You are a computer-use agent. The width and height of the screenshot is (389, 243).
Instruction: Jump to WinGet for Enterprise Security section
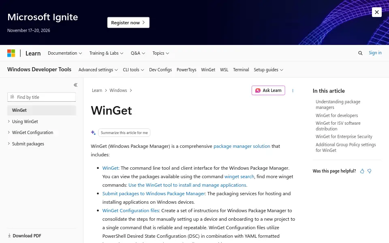tap(344, 136)
